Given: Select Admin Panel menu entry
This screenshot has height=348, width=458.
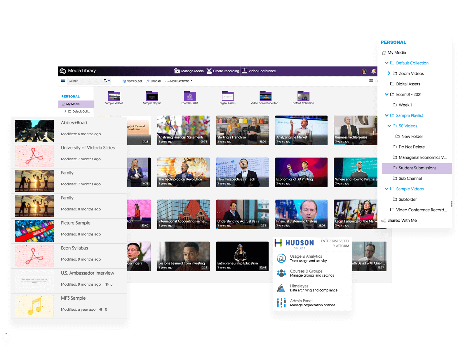Looking at the screenshot, I should tap(312, 303).
